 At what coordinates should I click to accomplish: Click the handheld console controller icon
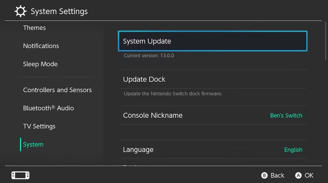20,175
